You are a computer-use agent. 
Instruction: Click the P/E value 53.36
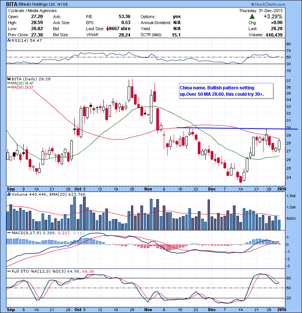125,17
